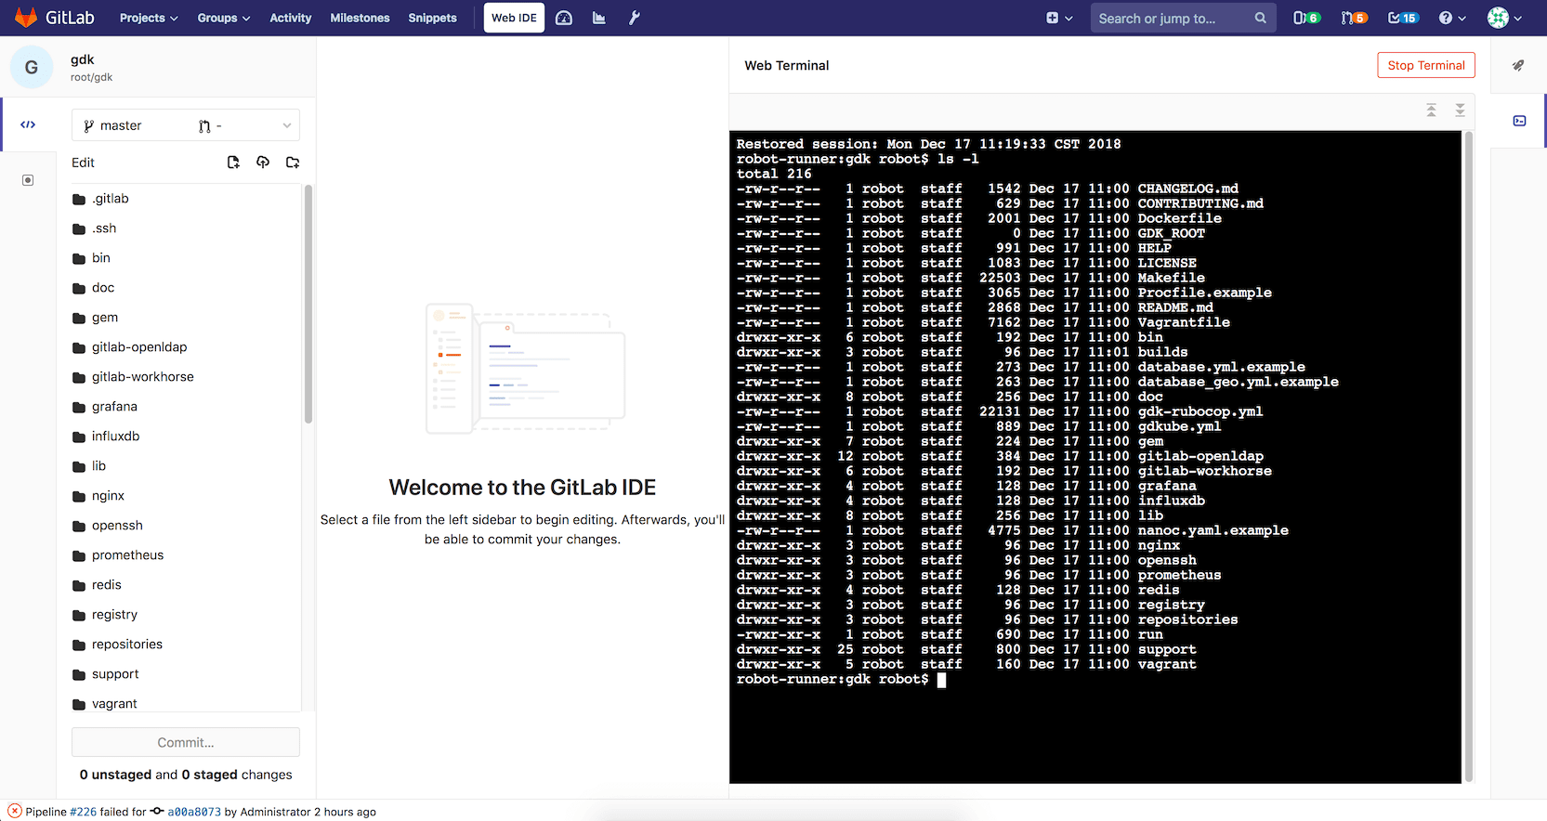This screenshot has height=821, width=1547.
Task: Open the help question mark dropdown
Action: pyautogui.click(x=1452, y=18)
